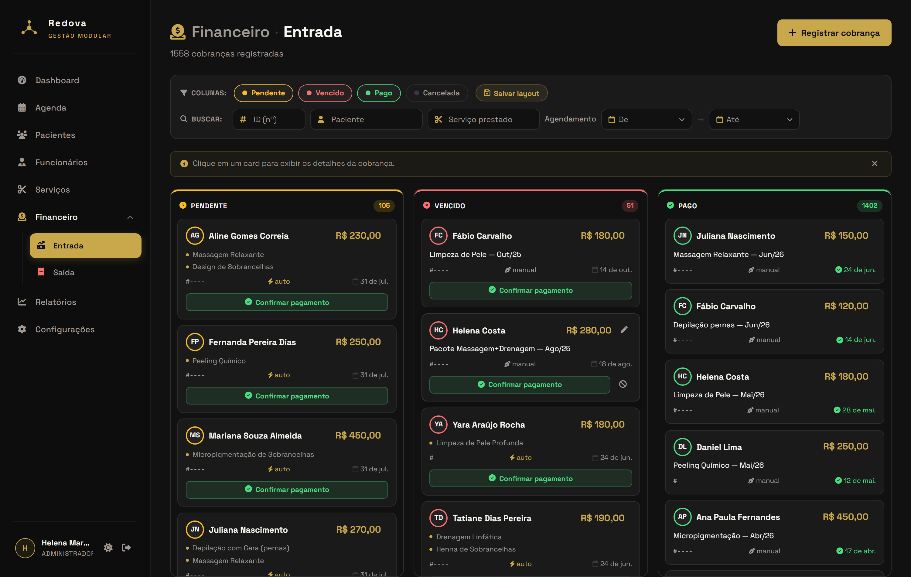Confirm payment for Yara Araújo Rocha

531,478
